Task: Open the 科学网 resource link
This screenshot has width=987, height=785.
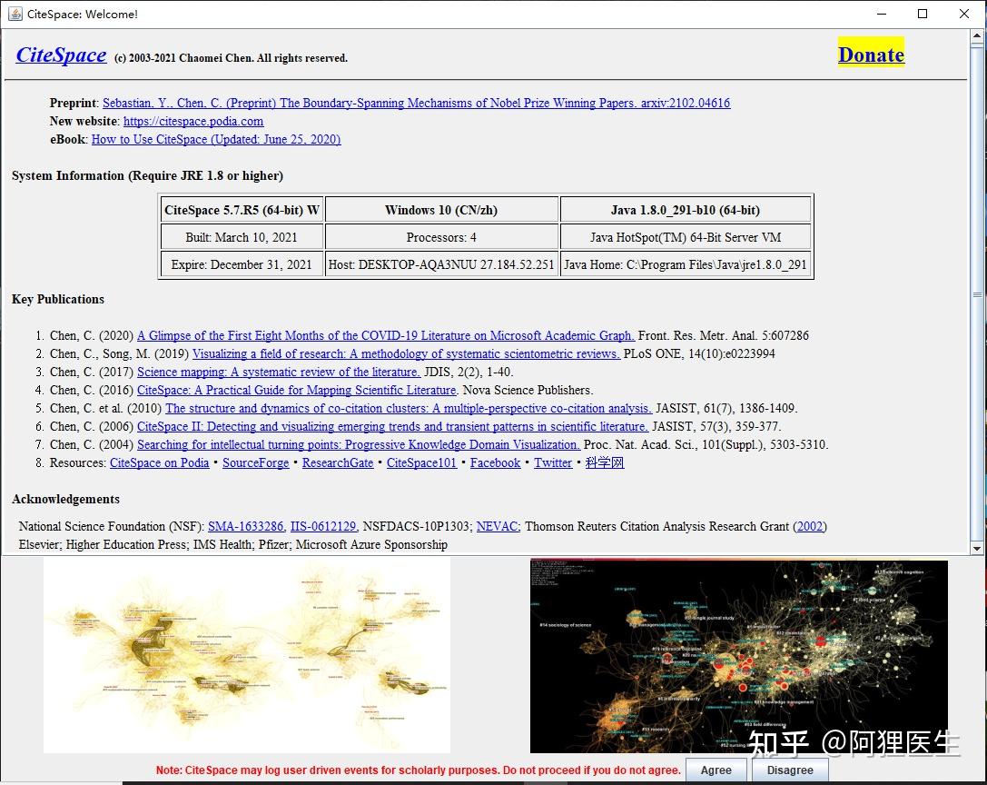Action: [x=605, y=463]
